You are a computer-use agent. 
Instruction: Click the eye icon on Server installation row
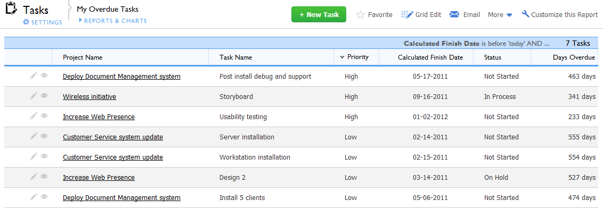44,136
